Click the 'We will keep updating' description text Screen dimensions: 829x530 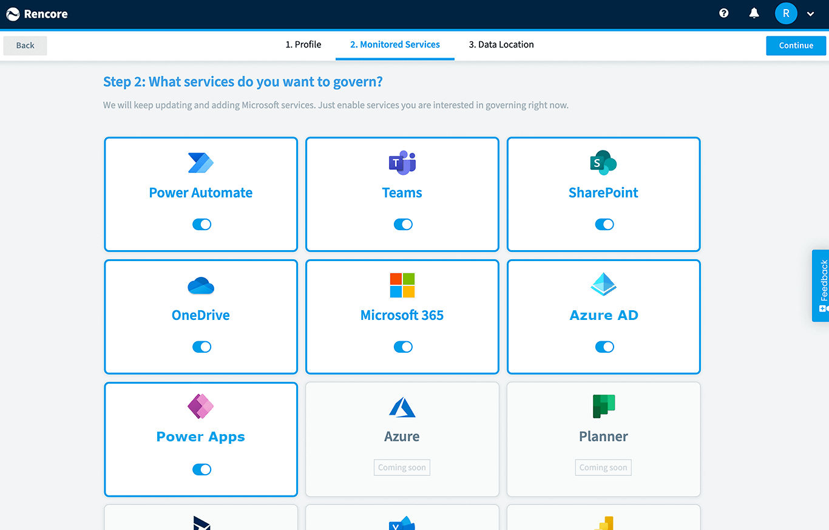coord(336,105)
